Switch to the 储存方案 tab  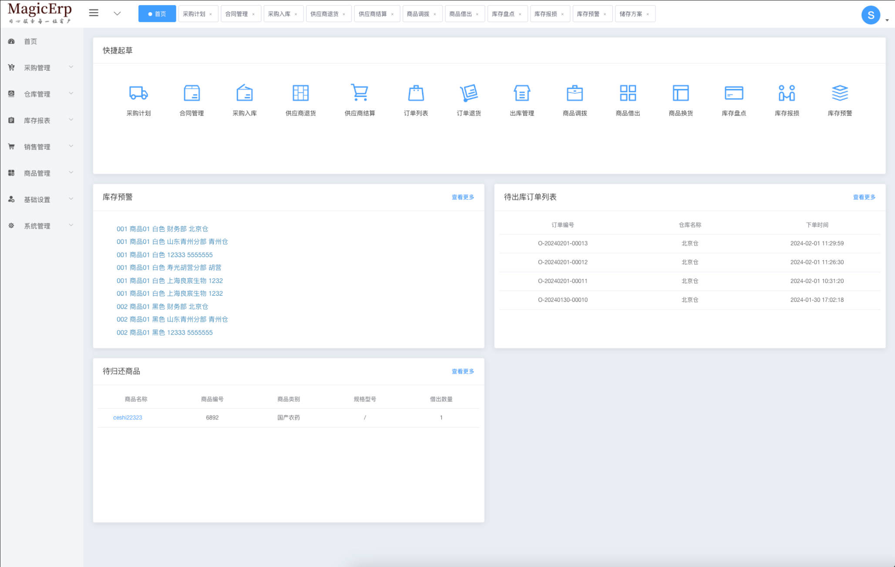pyautogui.click(x=630, y=14)
